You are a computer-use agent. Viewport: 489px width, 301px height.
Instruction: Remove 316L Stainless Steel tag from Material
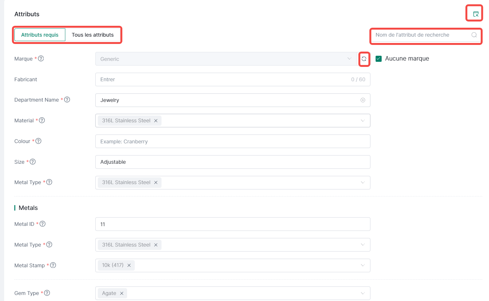pyautogui.click(x=156, y=121)
